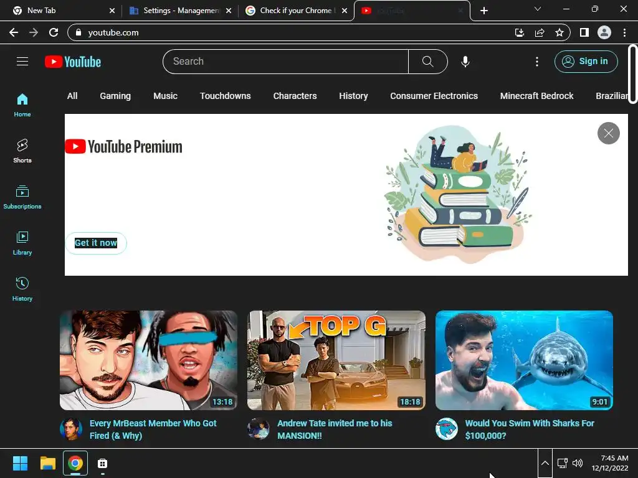Click Get it now button
Image resolution: width=638 pixels, height=478 pixels.
96,243
